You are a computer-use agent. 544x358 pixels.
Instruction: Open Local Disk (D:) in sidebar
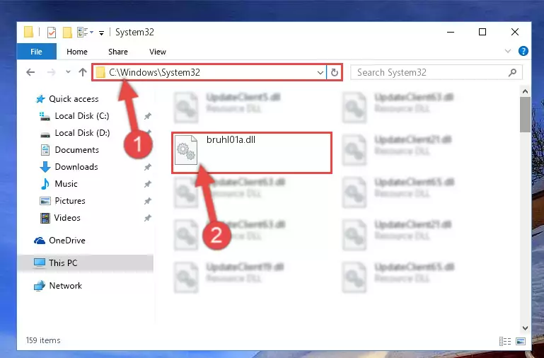(x=75, y=133)
